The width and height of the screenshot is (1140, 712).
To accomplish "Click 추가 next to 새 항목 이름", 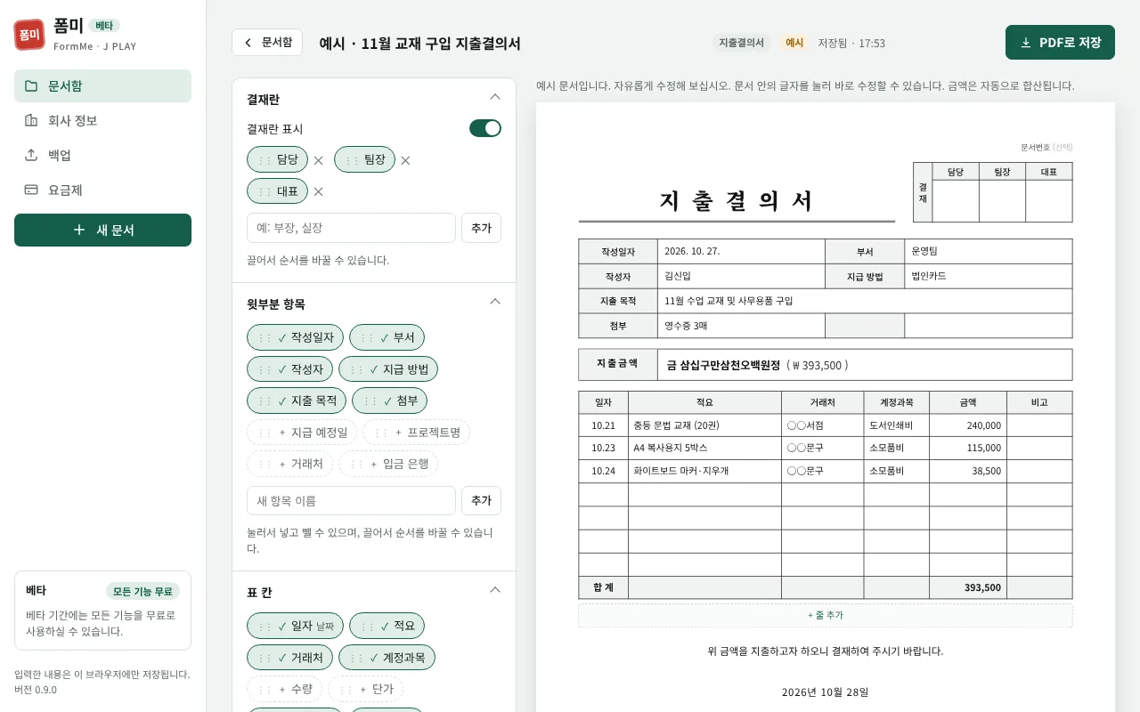I will tap(481, 500).
